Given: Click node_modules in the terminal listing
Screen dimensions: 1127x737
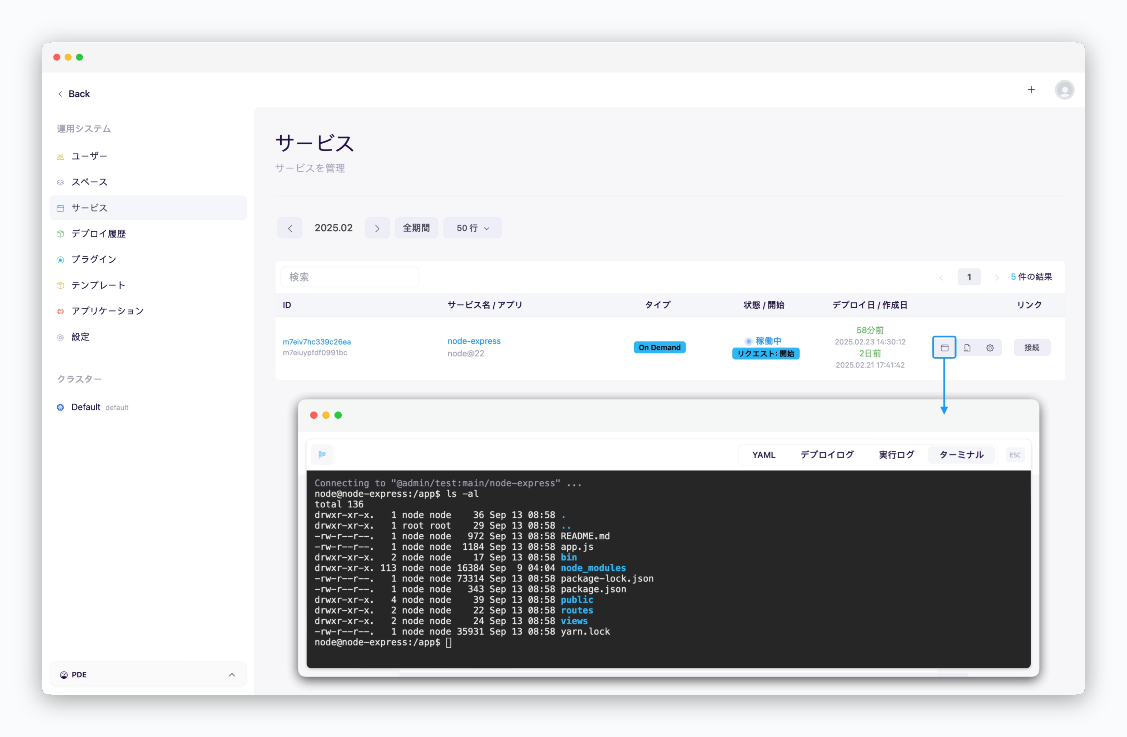Looking at the screenshot, I should click(593, 568).
